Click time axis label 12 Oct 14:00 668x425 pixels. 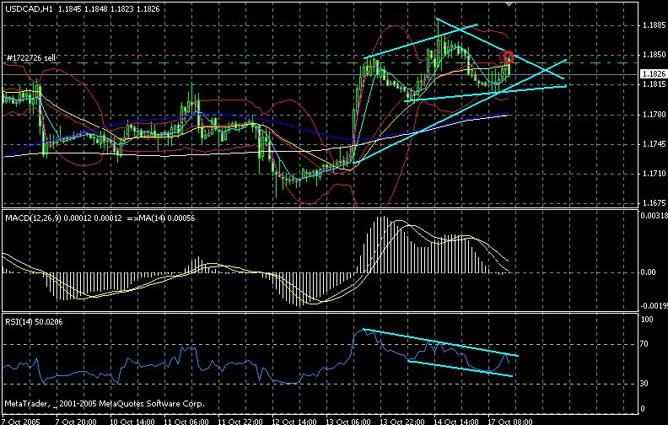click(x=294, y=422)
